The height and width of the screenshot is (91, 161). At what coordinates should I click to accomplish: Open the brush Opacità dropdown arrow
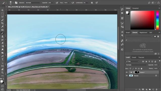[x=54, y=3]
